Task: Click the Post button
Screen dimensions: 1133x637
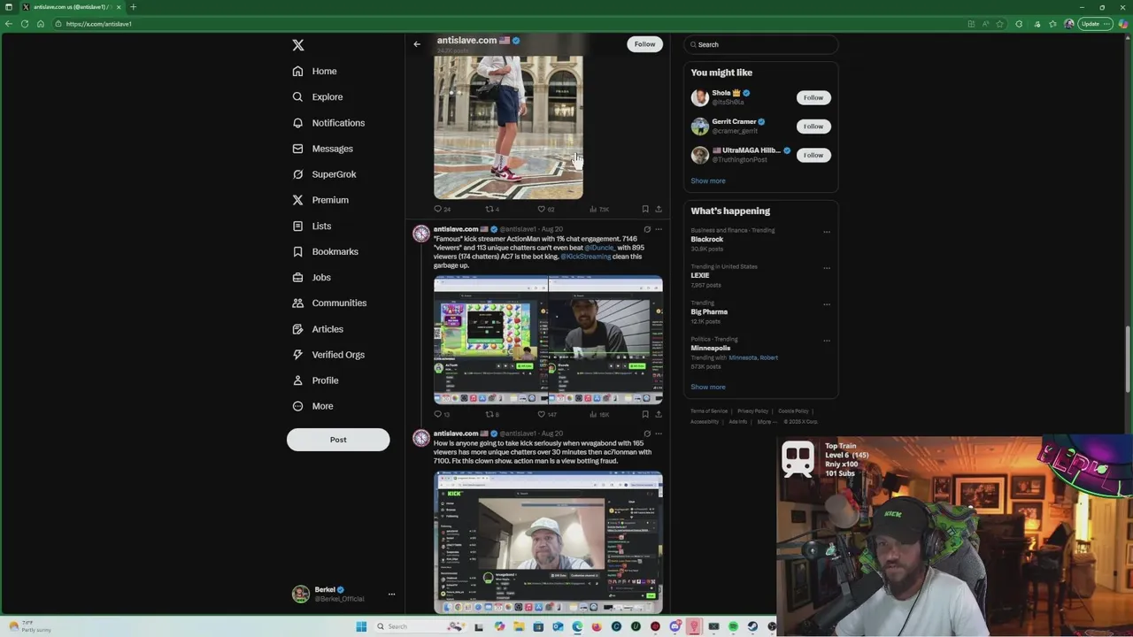Action: 338,440
